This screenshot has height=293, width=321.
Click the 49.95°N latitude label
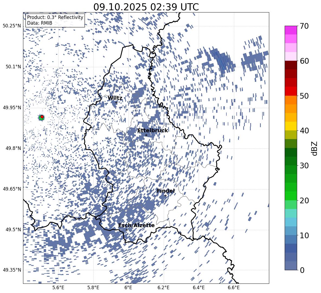coord(12,107)
